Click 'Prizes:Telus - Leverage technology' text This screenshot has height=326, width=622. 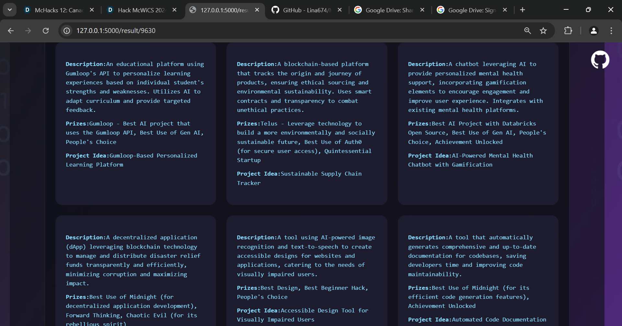(299, 124)
